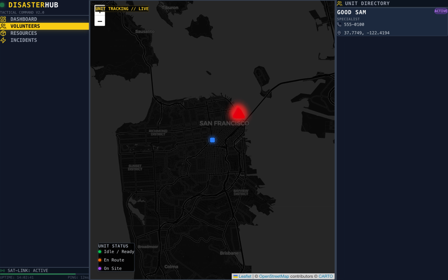This screenshot has height=280, width=448.
Task: Click the Unit Directory people icon
Action: [x=340, y=3]
